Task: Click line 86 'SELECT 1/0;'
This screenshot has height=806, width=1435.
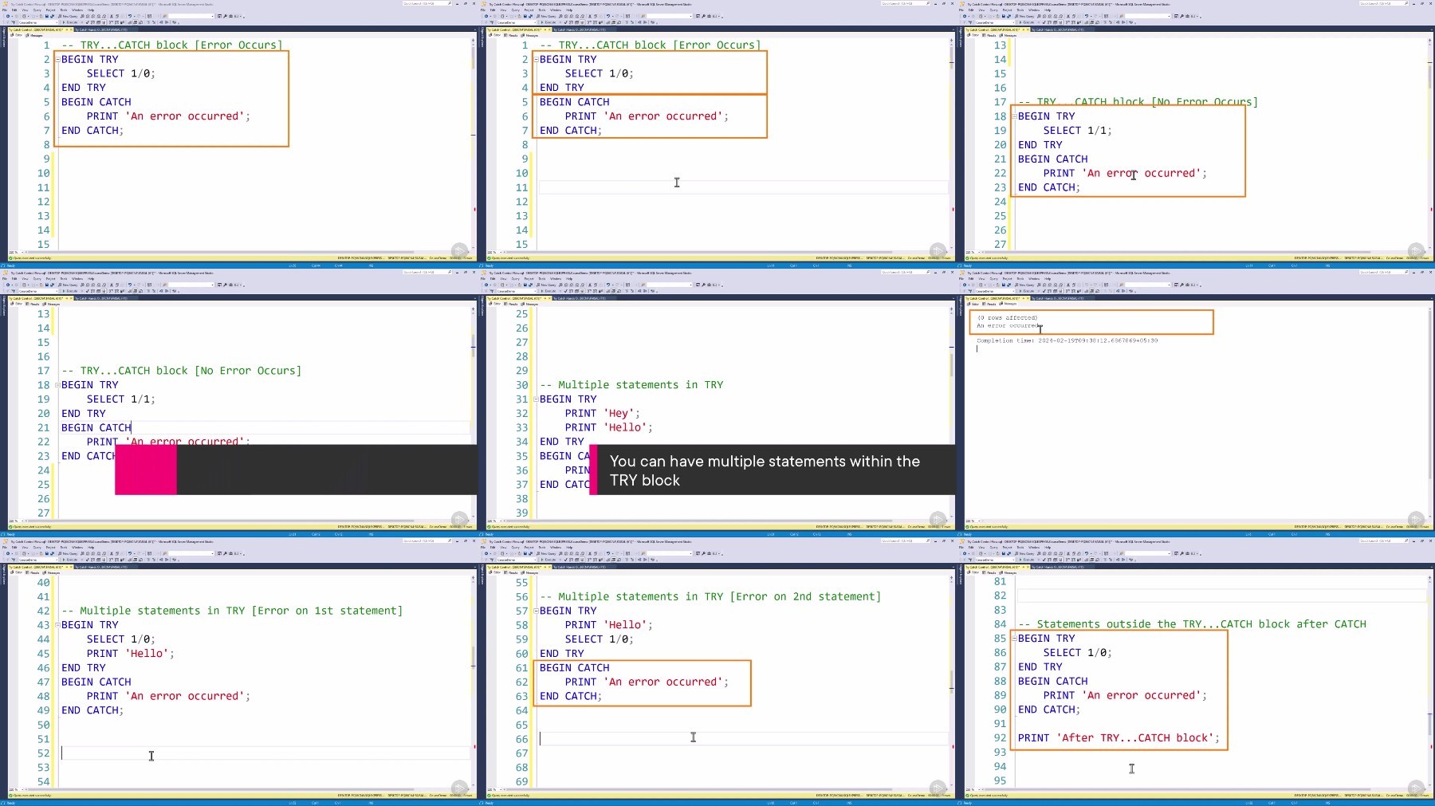Action: pyautogui.click(x=1077, y=653)
